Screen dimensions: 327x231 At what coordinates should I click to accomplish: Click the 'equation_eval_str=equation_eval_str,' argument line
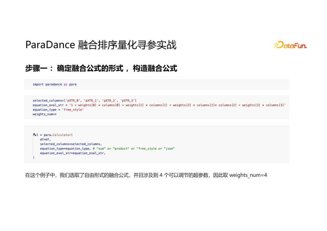click(73, 153)
